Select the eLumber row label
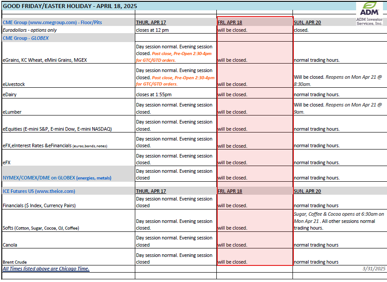This screenshot has width=387, height=282. point(12,112)
